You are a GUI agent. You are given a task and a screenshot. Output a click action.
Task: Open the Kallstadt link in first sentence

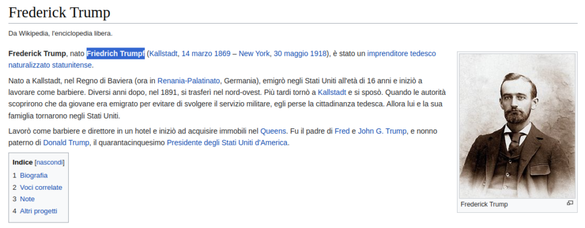(164, 54)
